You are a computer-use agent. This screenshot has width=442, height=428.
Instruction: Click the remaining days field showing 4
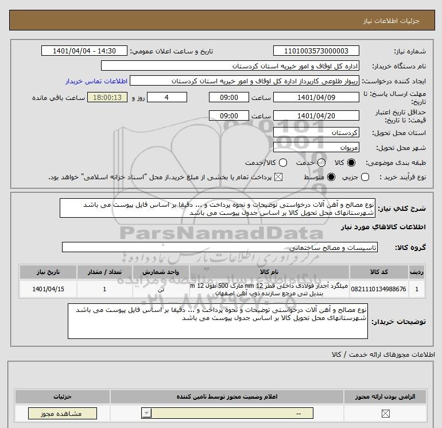pos(167,97)
